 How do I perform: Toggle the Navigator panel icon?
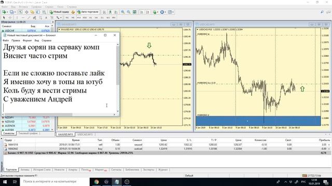click(x=32, y=12)
